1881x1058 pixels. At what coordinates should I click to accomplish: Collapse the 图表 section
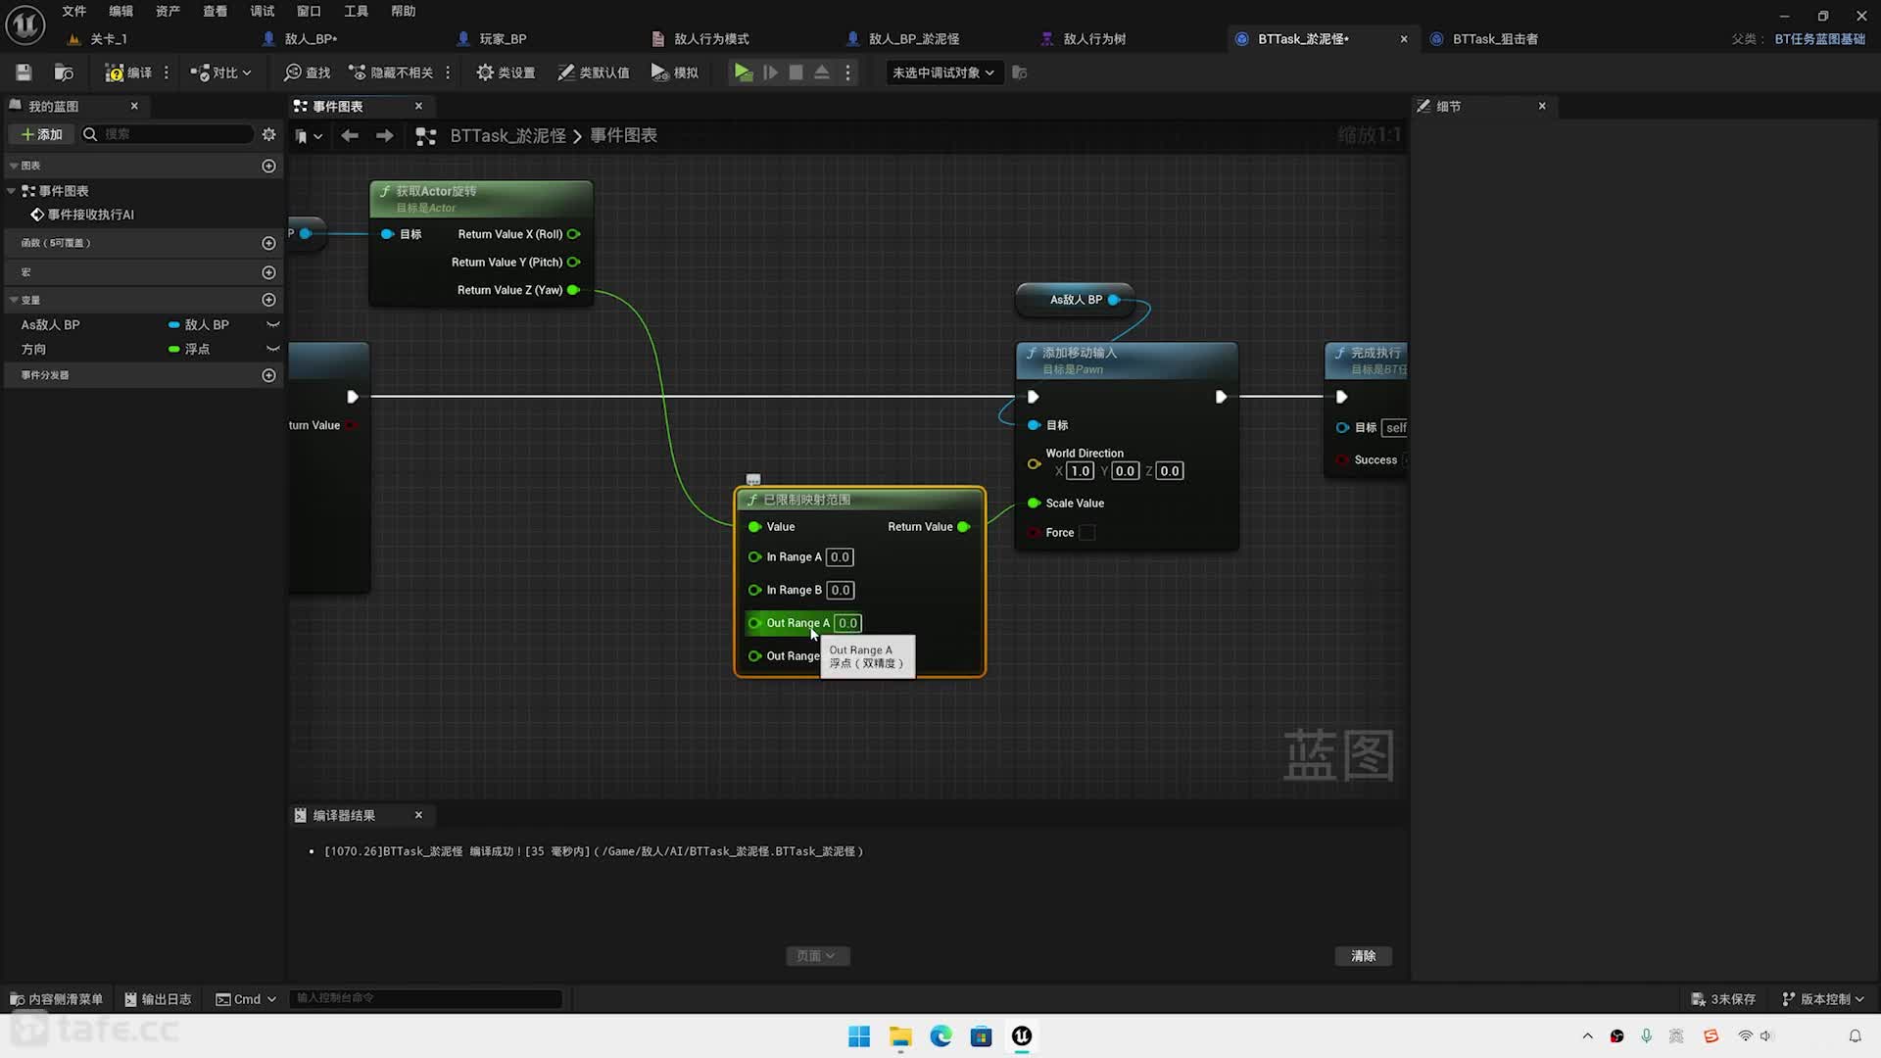(x=15, y=166)
